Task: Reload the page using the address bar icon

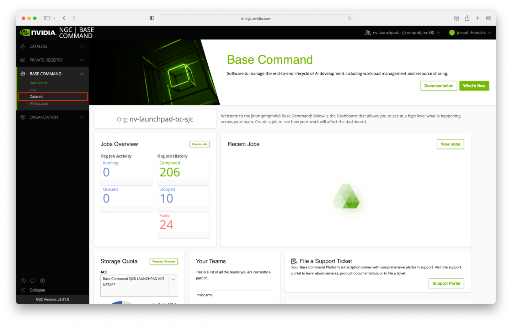Action: point(350,18)
